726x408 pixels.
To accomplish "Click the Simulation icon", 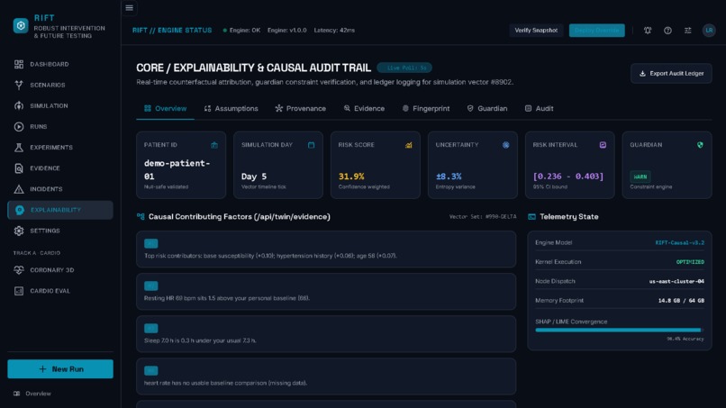I will tap(19, 106).
